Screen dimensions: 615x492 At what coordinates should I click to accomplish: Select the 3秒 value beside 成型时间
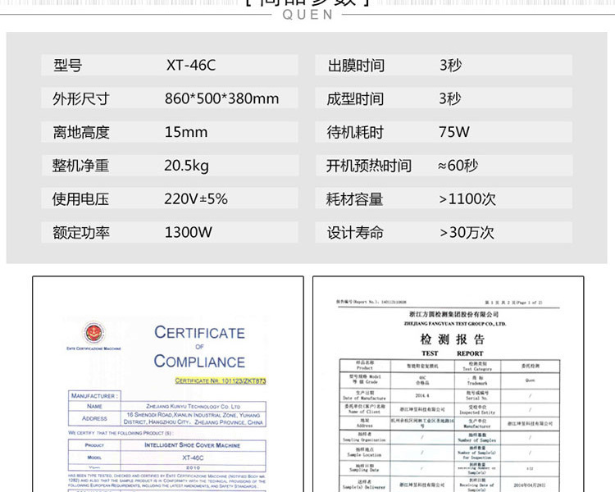(450, 98)
